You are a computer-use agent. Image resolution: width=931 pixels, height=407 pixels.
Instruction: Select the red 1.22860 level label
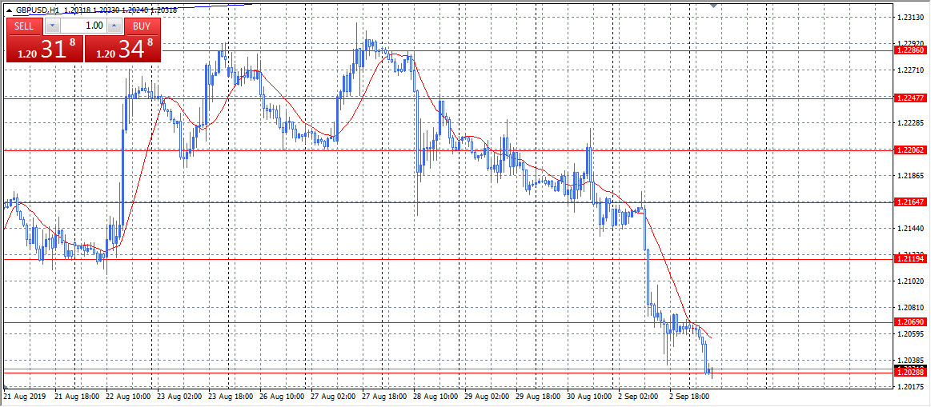point(911,51)
